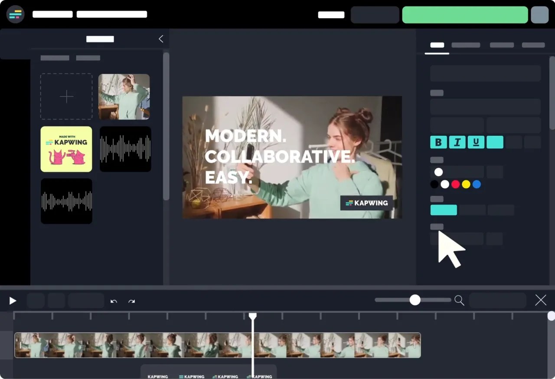555x379 pixels.
Task: Open the timeline zoom magnifier
Action: point(459,300)
